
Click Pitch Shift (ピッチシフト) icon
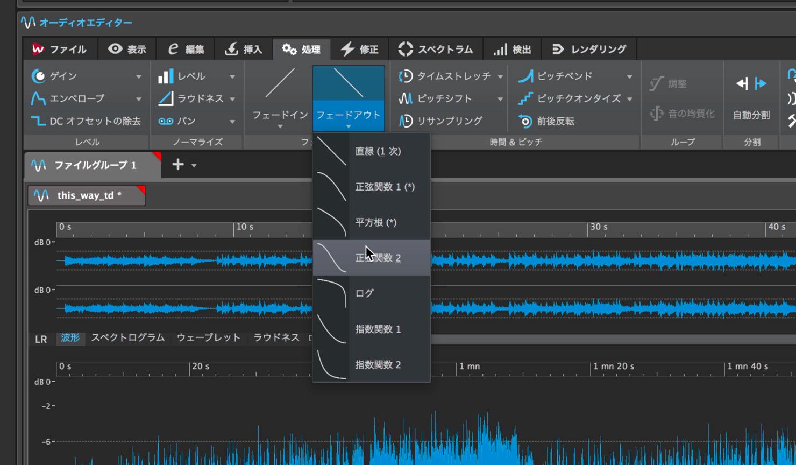point(406,98)
